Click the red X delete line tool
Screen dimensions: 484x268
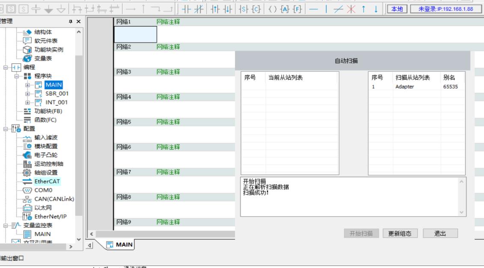pos(351,9)
